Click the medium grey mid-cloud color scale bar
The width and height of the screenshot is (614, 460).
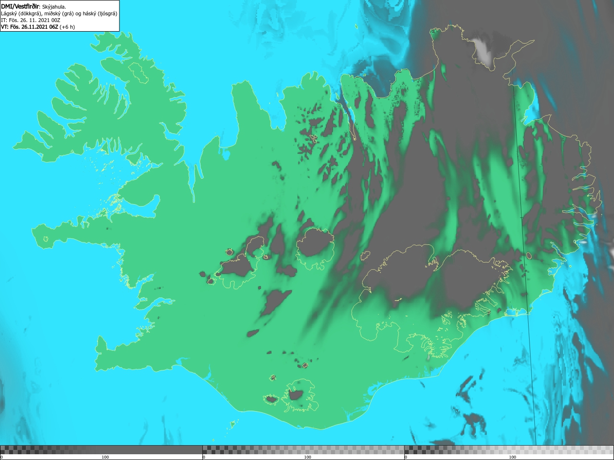[x=303, y=450]
